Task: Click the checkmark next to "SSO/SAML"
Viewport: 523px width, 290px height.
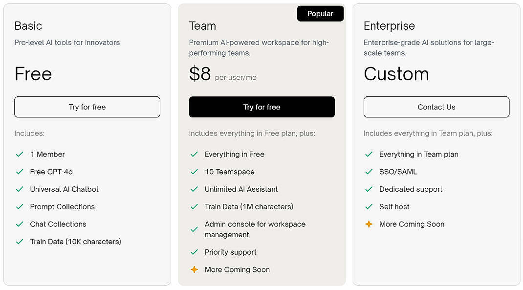Action: pos(369,172)
